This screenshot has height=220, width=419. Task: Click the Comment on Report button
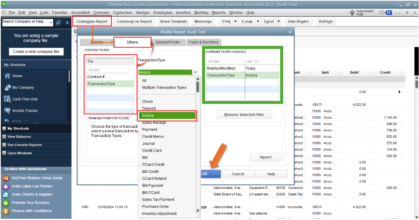click(135, 22)
